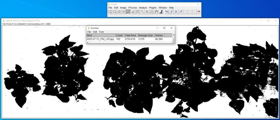Select the Arrow tool in ImageJ toolbar

[x=181, y=12]
